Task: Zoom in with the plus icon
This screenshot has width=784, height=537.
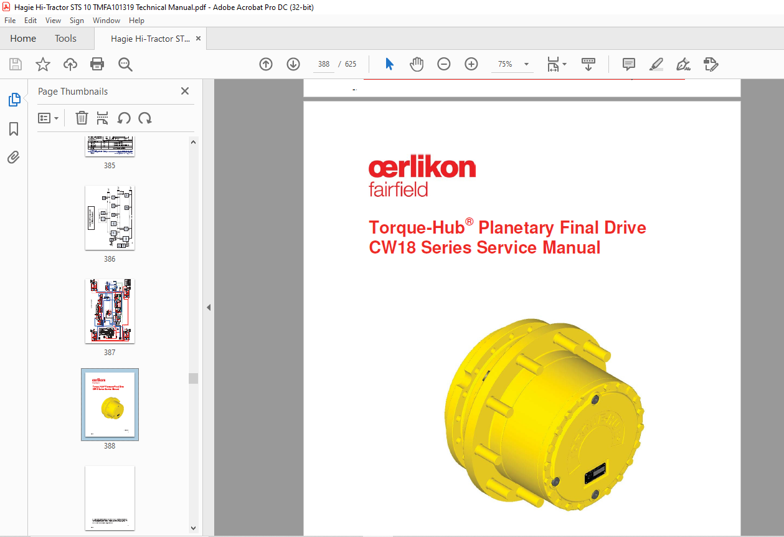Action: (471, 64)
